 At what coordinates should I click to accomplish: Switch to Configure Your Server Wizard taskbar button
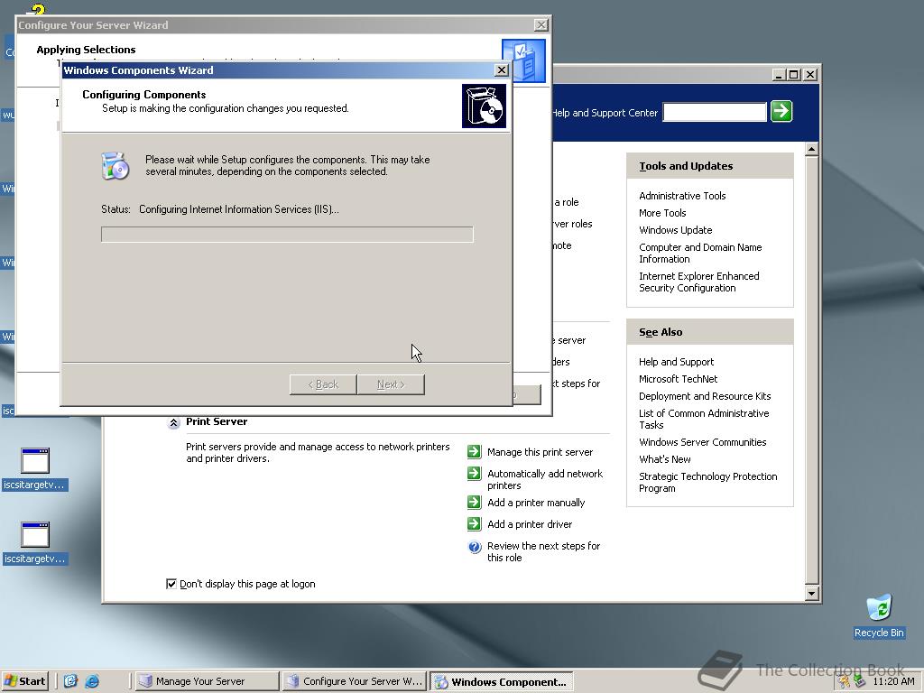(354, 681)
